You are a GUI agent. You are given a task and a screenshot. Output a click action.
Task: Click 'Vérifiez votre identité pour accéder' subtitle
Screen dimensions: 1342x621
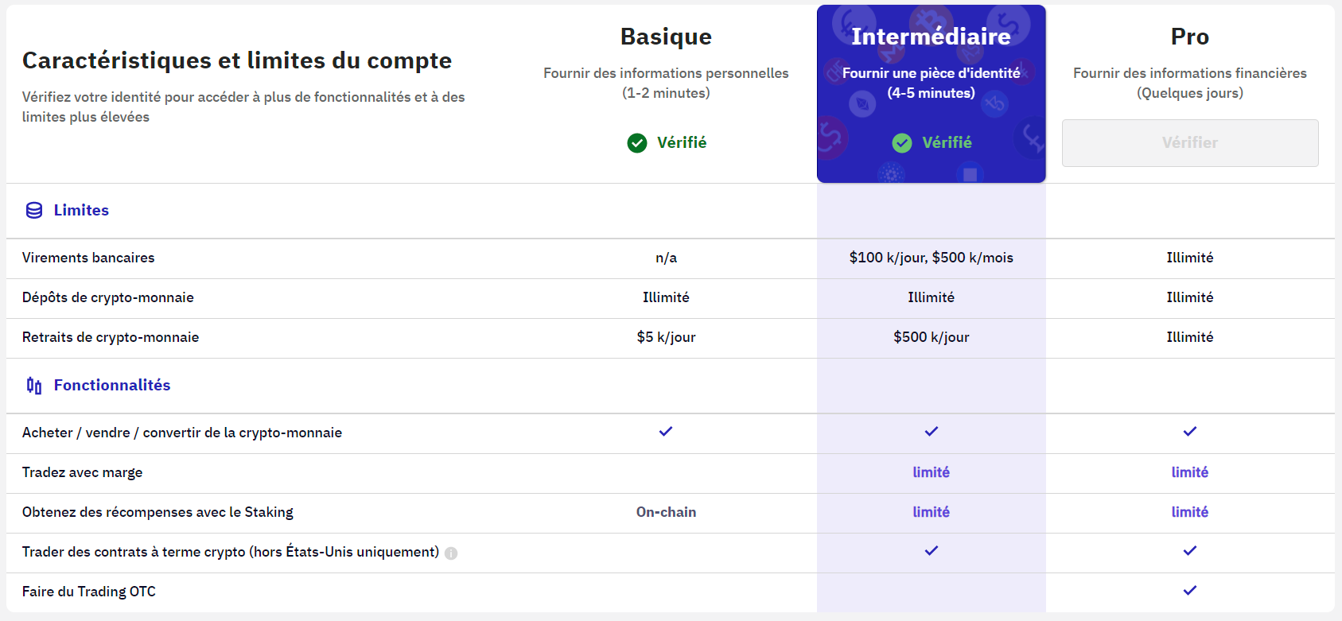[243, 107]
